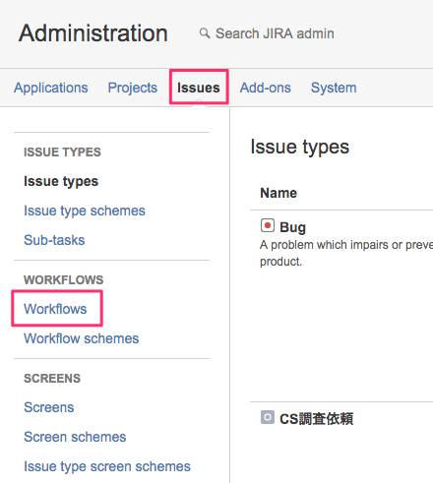Open Issue type schemes
This screenshot has width=433, height=483.
click(85, 211)
